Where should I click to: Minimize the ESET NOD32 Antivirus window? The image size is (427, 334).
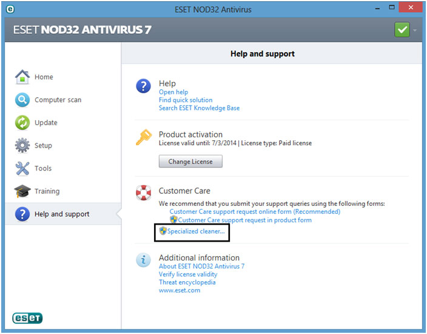(377, 9)
